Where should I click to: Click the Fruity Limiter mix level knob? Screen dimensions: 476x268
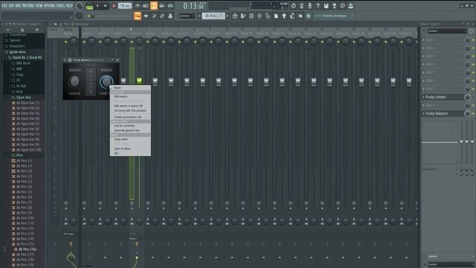(x=467, y=98)
